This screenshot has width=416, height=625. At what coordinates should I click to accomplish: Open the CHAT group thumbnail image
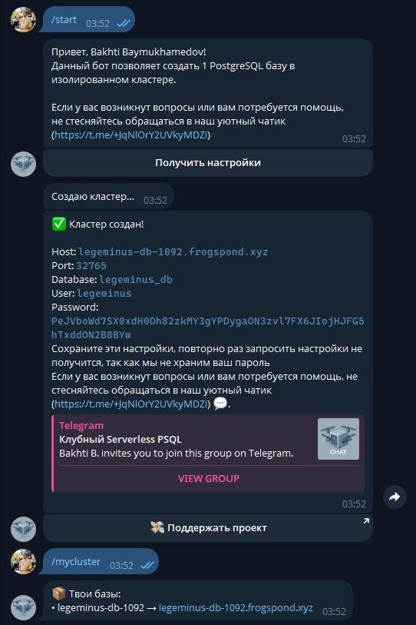click(x=338, y=439)
